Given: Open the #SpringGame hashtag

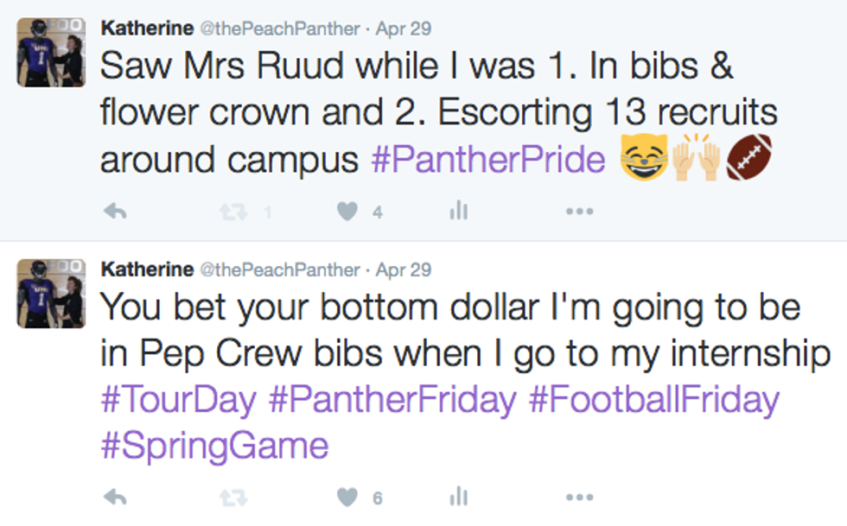Looking at the screenshot, I should (214, 446).
